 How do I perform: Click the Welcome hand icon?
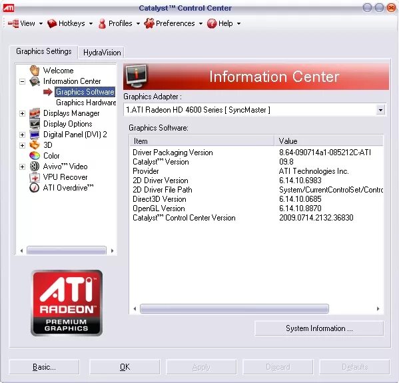pos(35,70)
